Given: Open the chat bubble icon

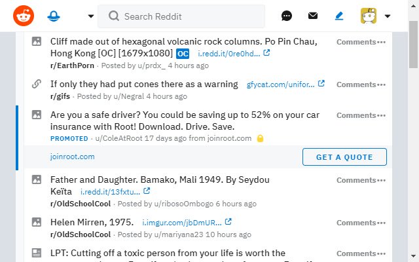Looking at the screenshot, I should (x=287, y=16).
